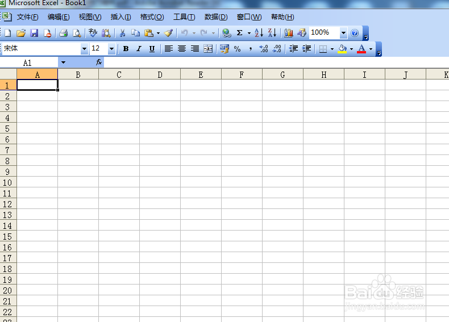The width and height of the screenshot is (449, 322).
Task: Increase decimal places
Action: point(264,49)
